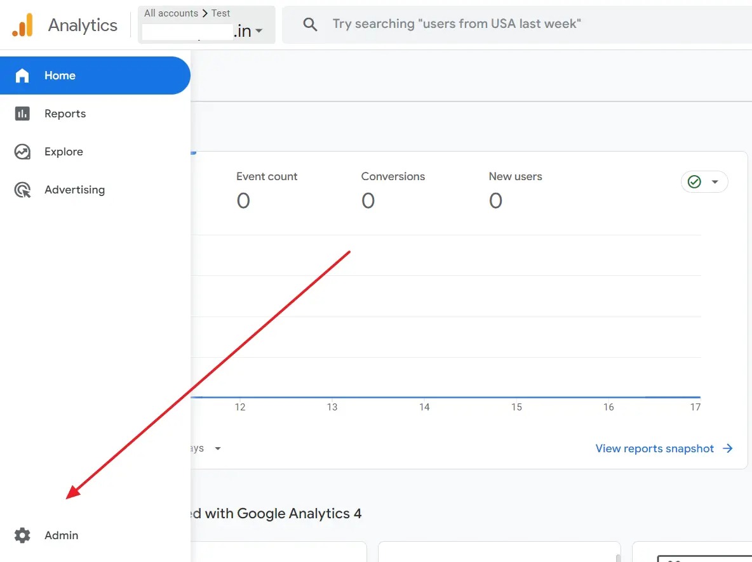The image size is (752, 562).
Task: Select Reports in the navigation menu
Action: [66, 113]
